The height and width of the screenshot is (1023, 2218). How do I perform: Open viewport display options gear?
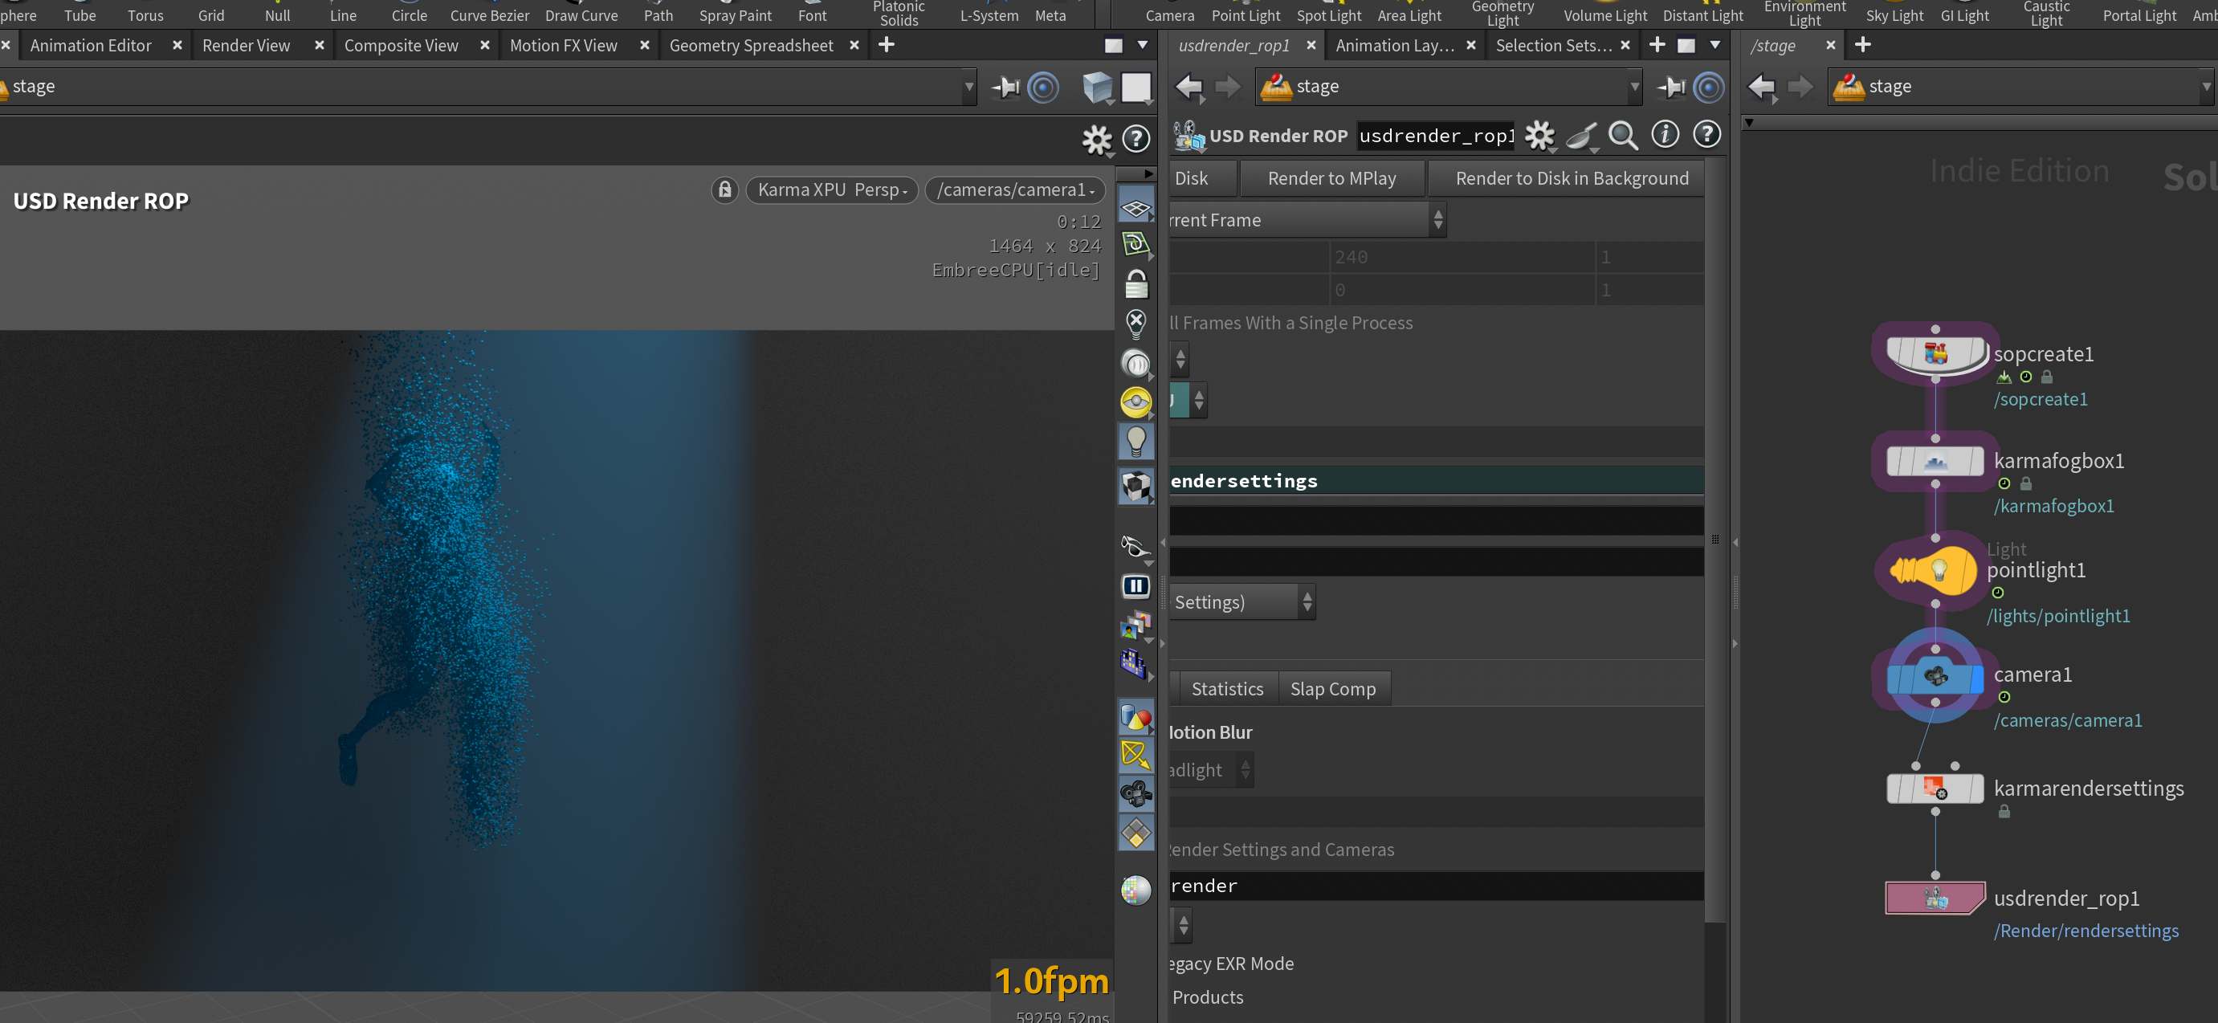click(x=1096, y=140)
